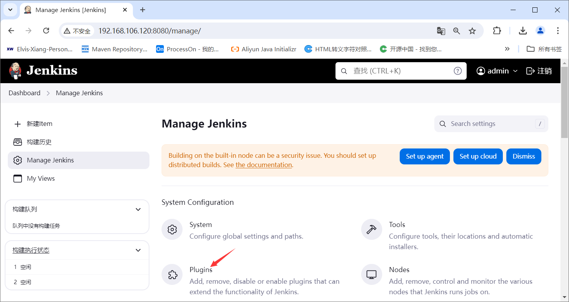Screen dimensions: 569x302
Task: Click the 构建执行状态 link
Action: [x=31, y=250]
